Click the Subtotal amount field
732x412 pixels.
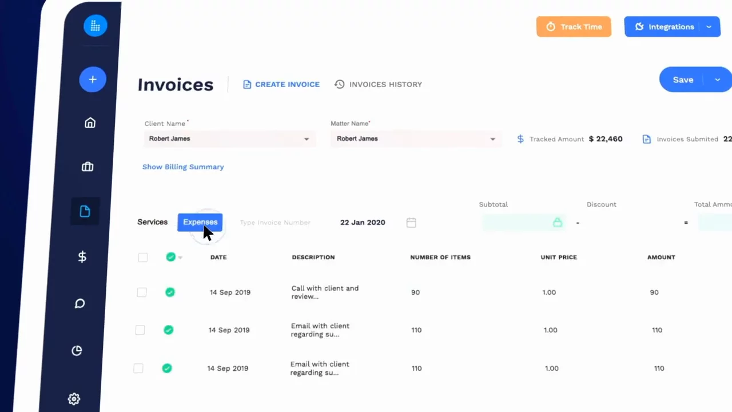(x=524, y=222)
